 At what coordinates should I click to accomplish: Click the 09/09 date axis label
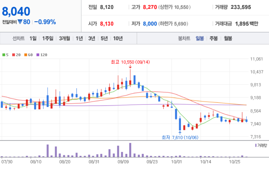(123, 162)
